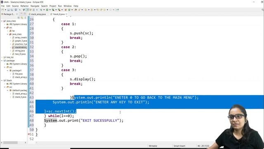264x149 pixels.
Task: Select string.java in Package Explorer
Action: [20, 50]
